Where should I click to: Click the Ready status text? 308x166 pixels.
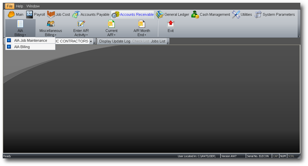point(7,156)
